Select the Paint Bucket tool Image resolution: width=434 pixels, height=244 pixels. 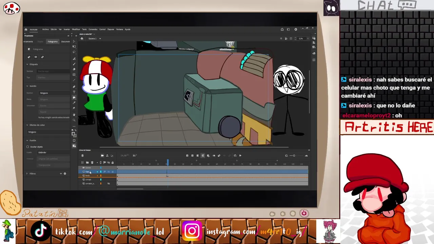coord(74,97)
